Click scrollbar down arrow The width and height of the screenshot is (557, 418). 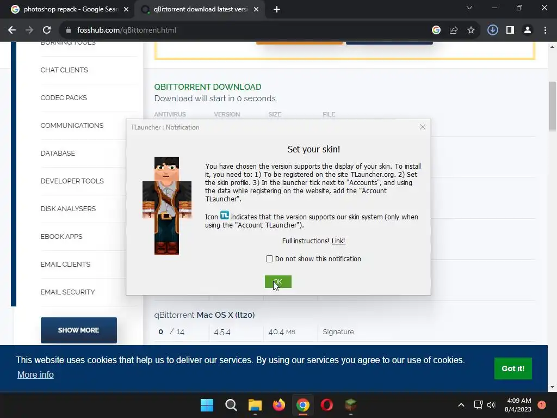click(552, 387)
